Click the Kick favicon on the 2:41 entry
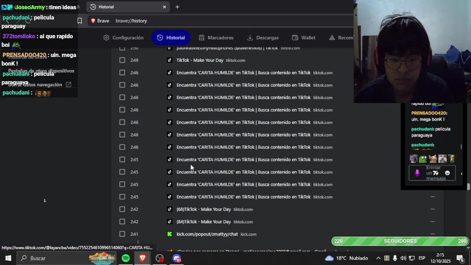This screenshot has width=471, height=265. [x=170, y=234]
